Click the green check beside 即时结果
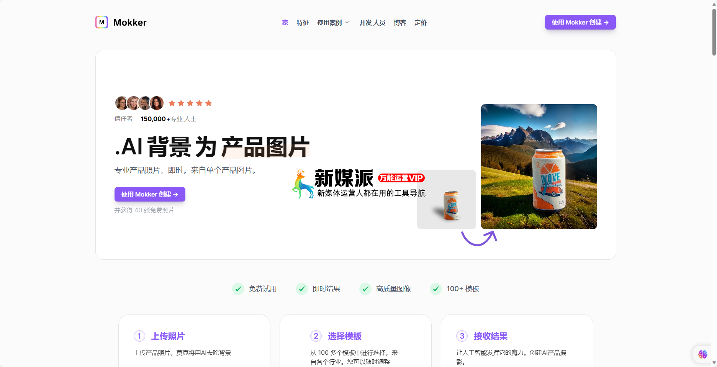The width and height of the screenshot is (717, 367). click(302, 289)
